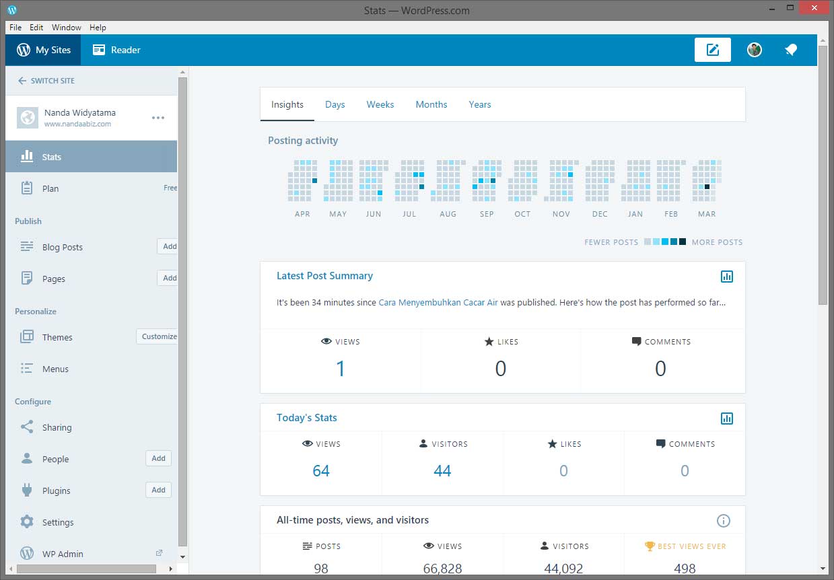
Task: Click the Latest Post Summary chart icon
Action: point(726,277)
